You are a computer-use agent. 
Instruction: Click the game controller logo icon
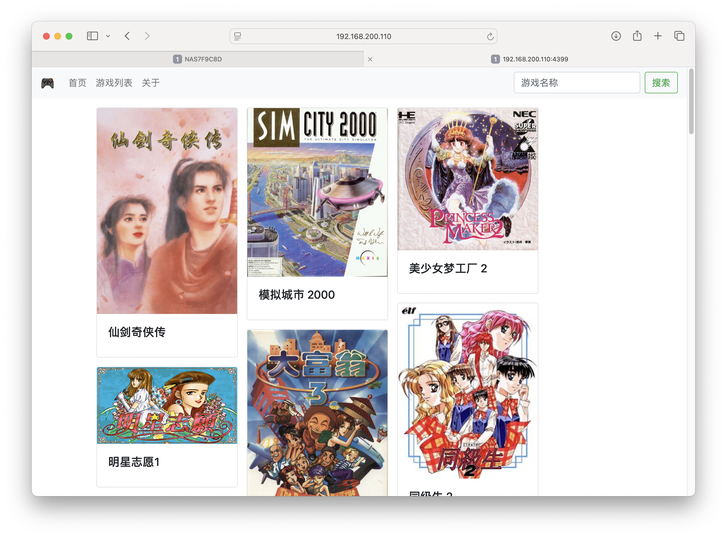[47, 83]
